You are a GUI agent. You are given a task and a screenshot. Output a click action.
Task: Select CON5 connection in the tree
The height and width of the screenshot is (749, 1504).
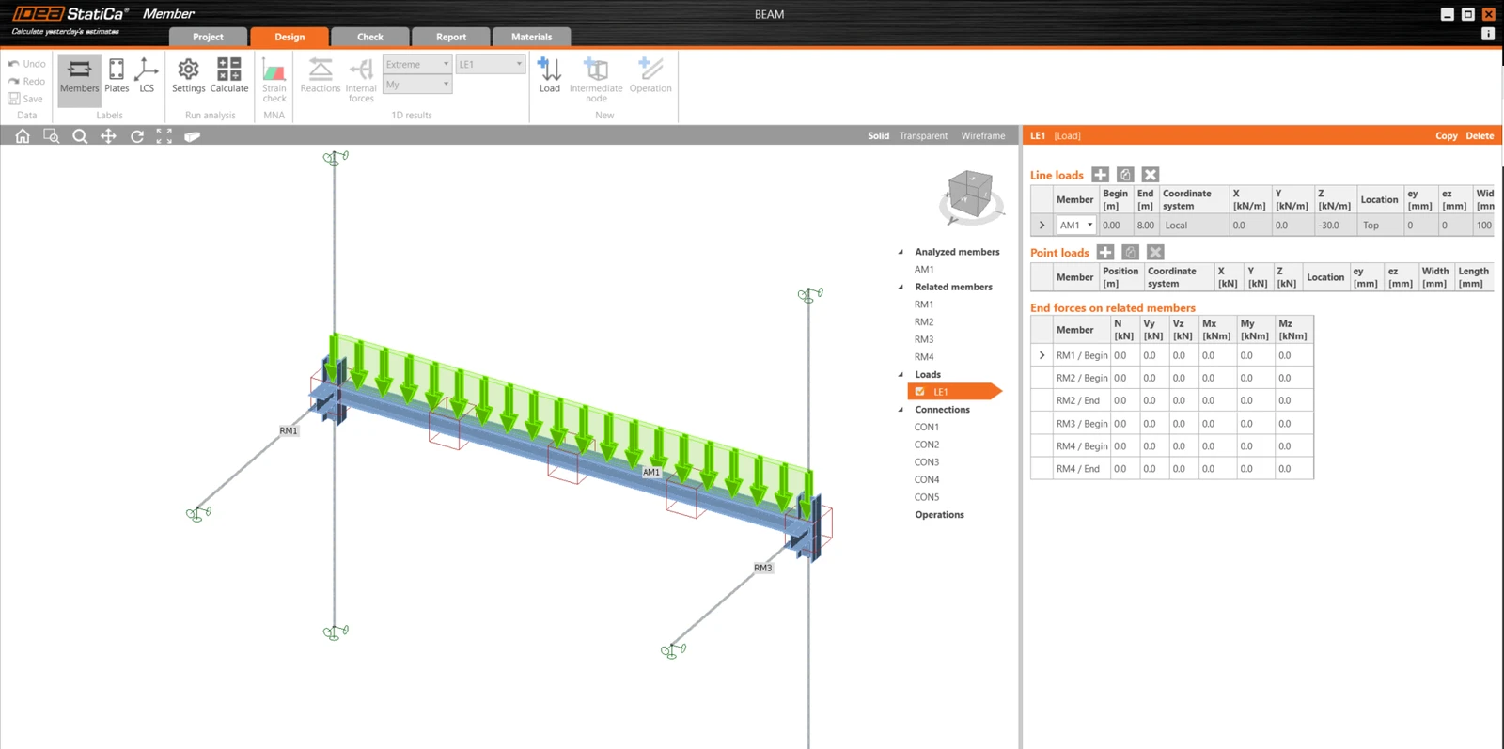[x=927, y=497]
